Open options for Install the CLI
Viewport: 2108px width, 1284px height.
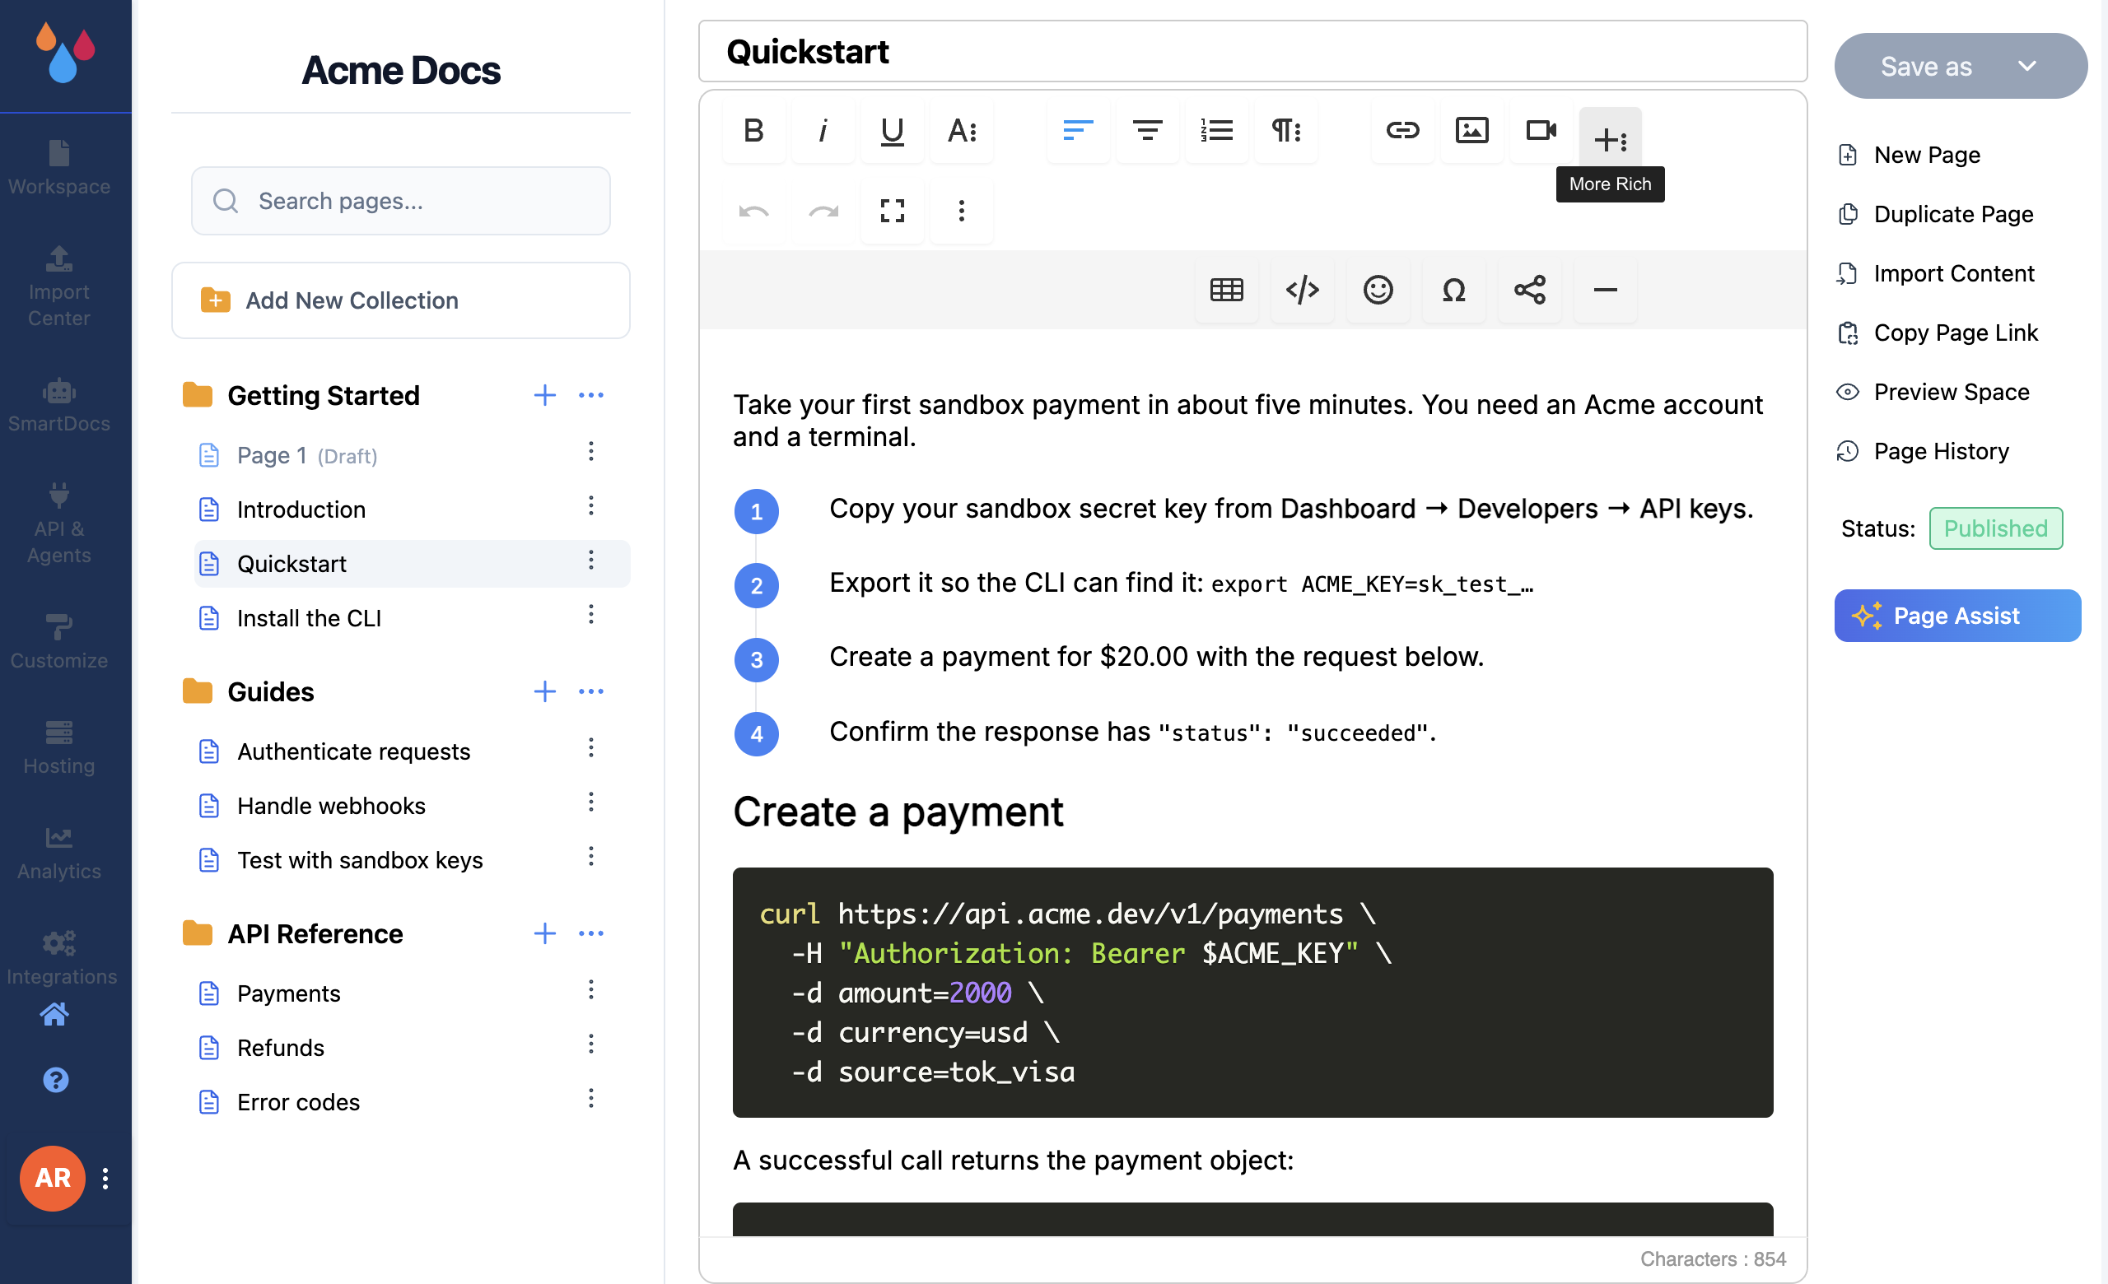point(591,615)
